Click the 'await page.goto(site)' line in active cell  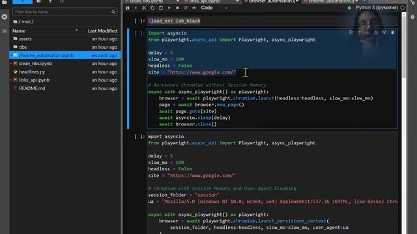point(188,111)
